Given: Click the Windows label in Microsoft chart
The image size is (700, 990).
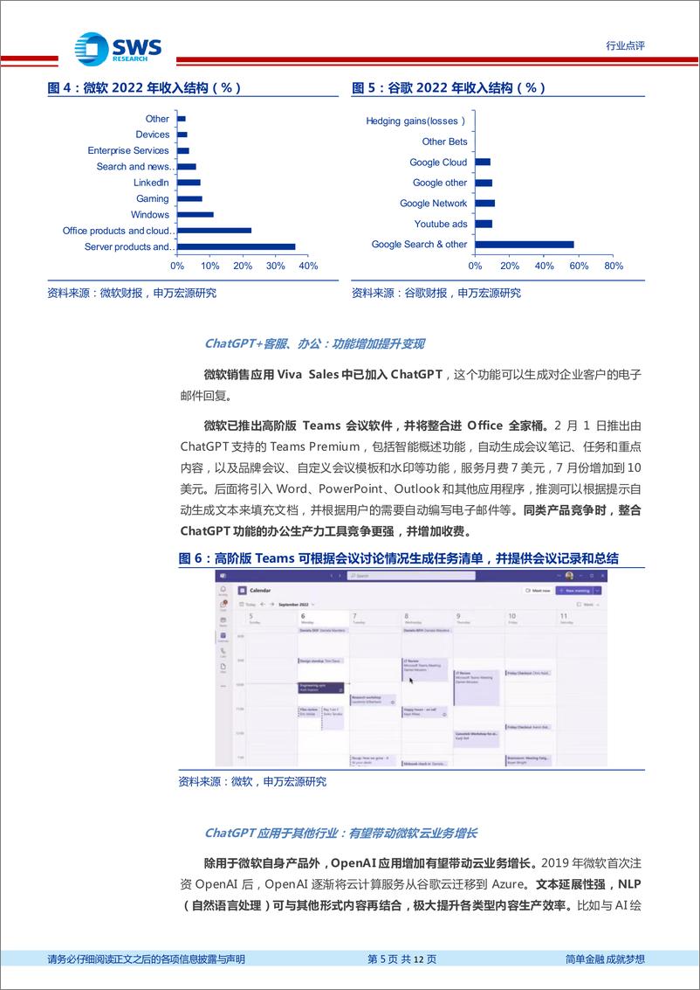Looking at the screenshot, I should [x=150, y=215].
